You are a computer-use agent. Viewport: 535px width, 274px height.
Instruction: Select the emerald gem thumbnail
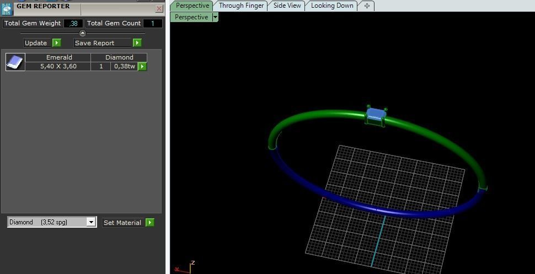pos(15,62)
